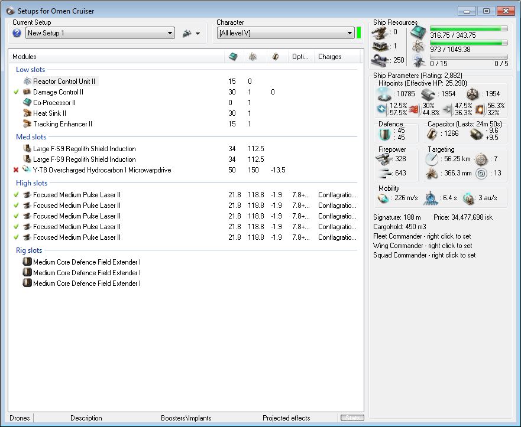Image resolution: width=521 pixels, height=427 pixels.
Task: Open the Current Setup dropdown
Action: [100, 33]
